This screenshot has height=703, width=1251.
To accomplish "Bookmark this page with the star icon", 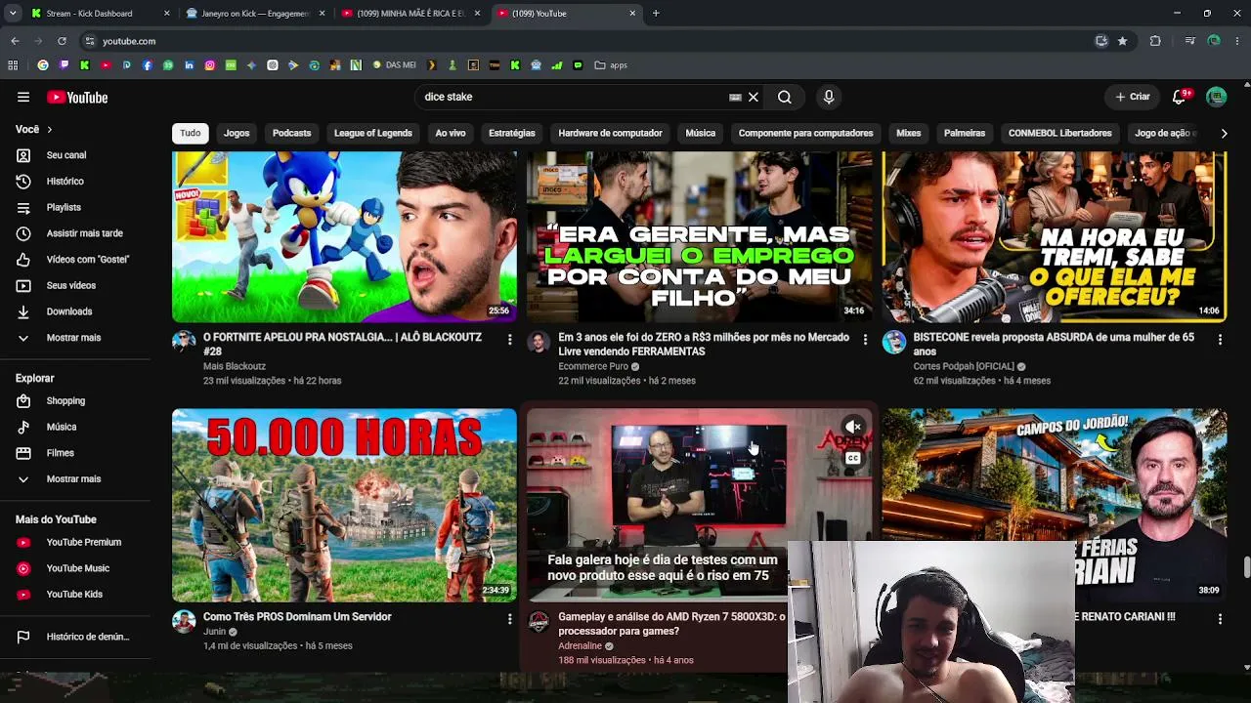I will click(1122, 41).
